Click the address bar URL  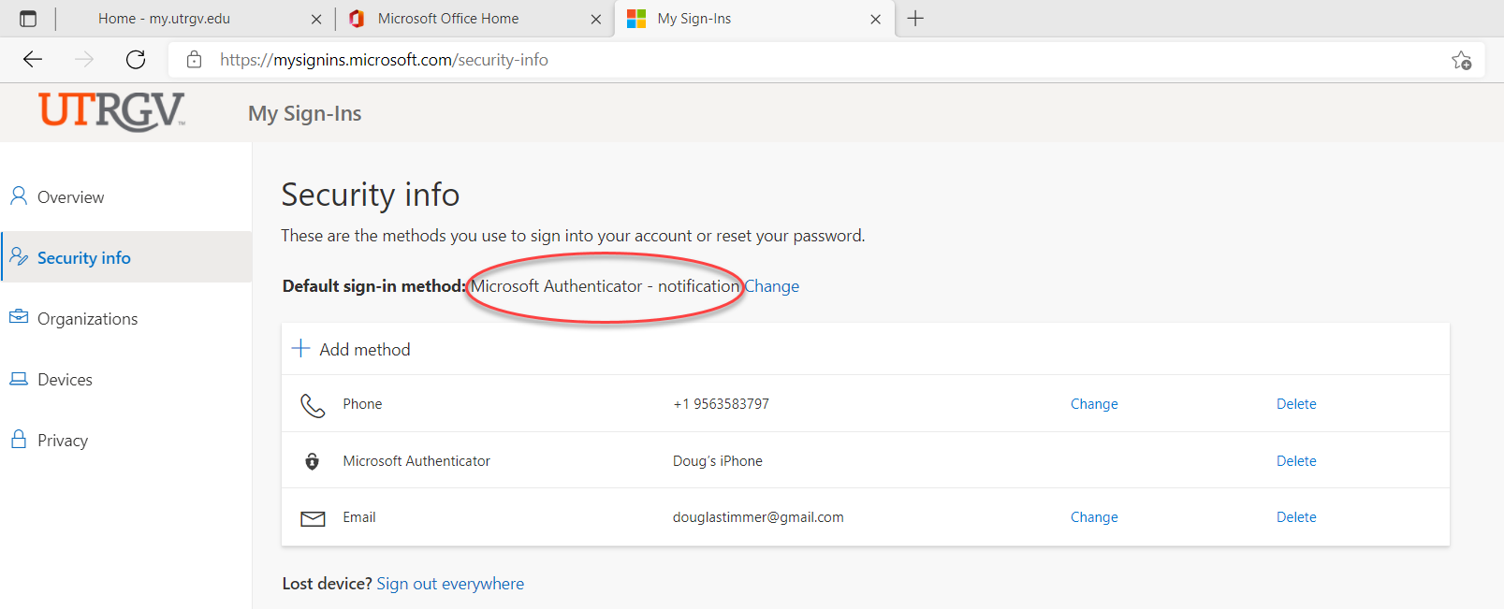[384, 60]
